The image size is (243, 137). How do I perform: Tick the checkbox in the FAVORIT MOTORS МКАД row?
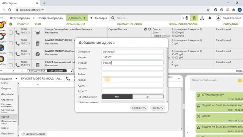tap(11, 43)
